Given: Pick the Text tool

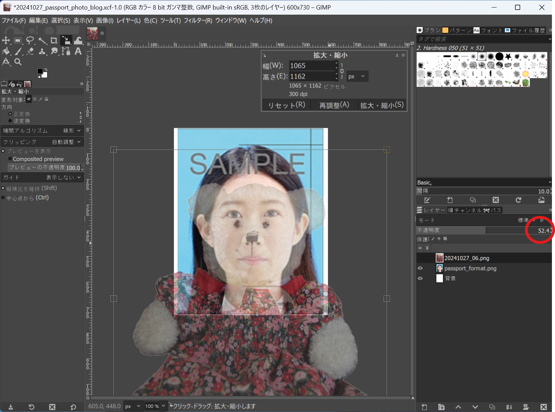Looking at the screenshot, I should point(78,51).
